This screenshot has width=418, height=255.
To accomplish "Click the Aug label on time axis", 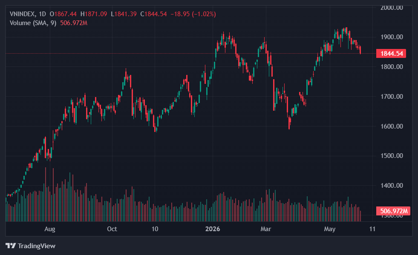I will [x=49, y=229].
